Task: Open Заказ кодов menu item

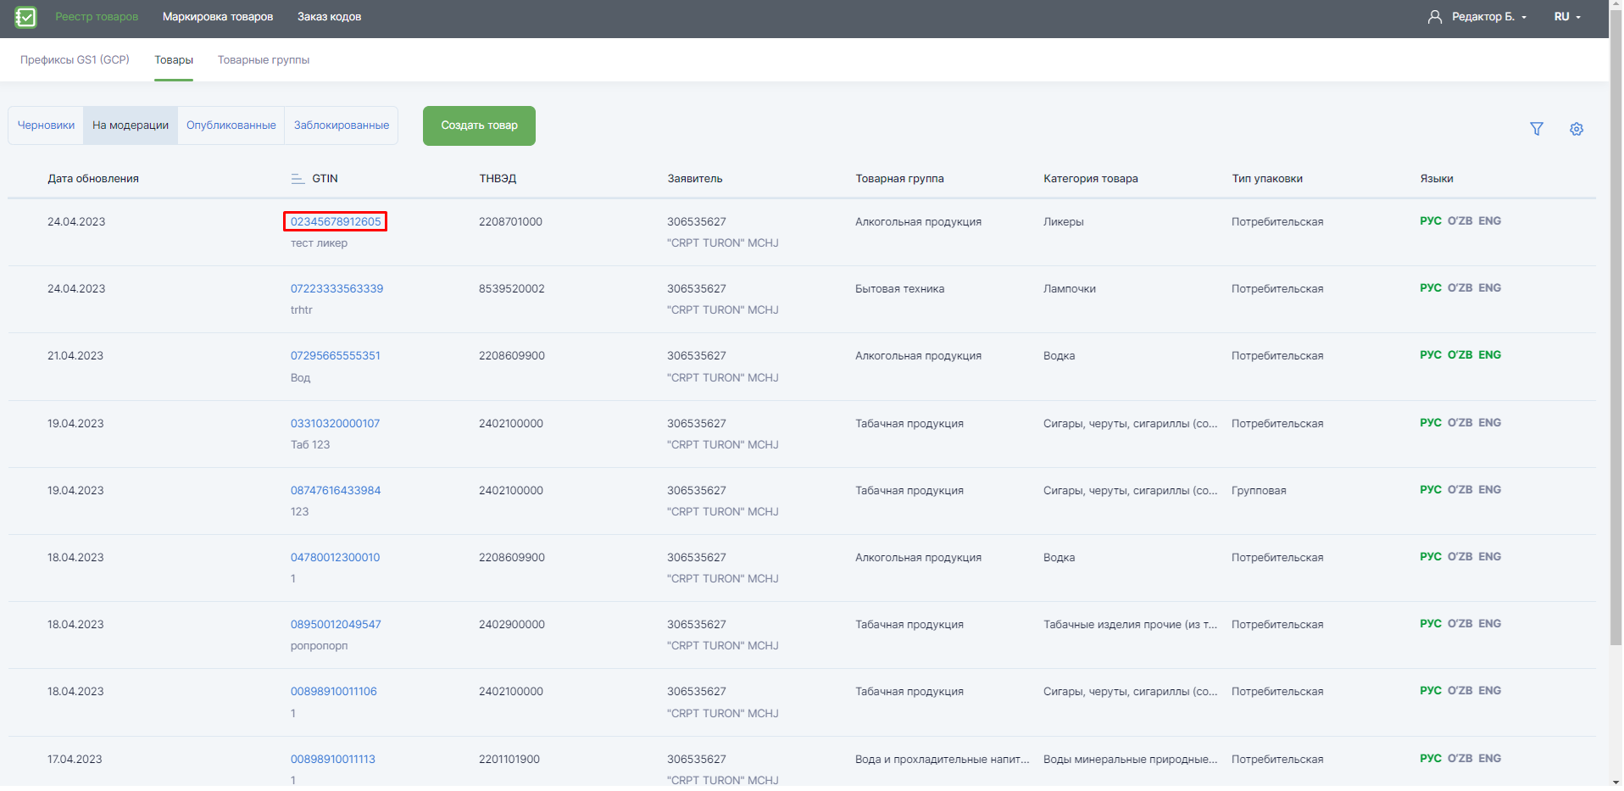Action: 329,17
